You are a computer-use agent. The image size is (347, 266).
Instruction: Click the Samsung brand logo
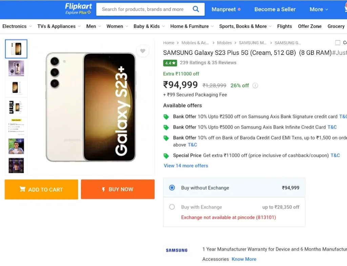click(177, 250)
